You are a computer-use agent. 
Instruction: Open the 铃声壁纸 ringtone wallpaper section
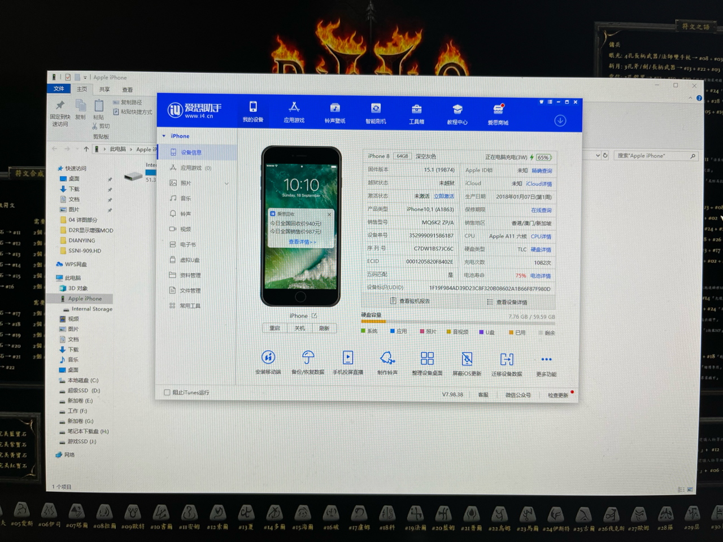click(335, 113)
